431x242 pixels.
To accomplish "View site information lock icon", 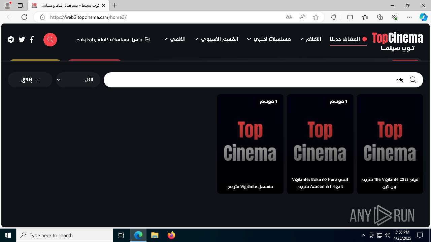I will pos(42,17).
